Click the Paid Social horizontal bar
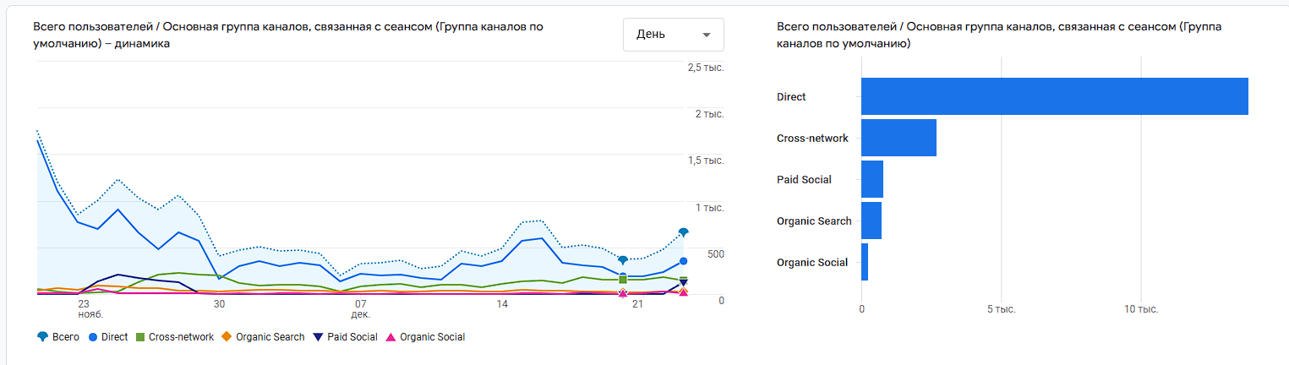Image resolution: width=1289 pixels, height=365 pixels. 872,179
